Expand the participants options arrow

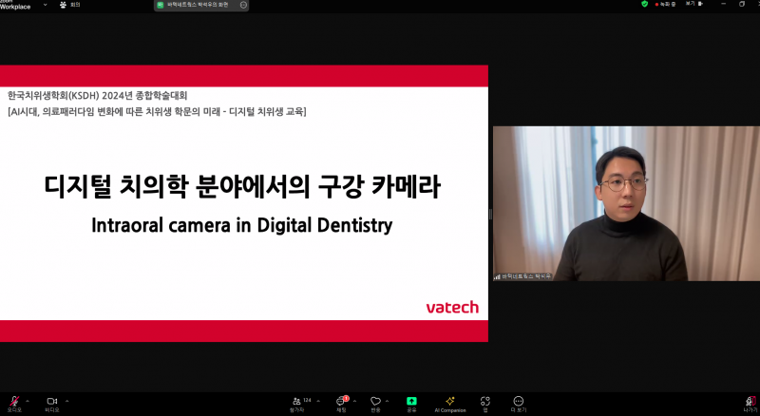click(x=318, y=400)
